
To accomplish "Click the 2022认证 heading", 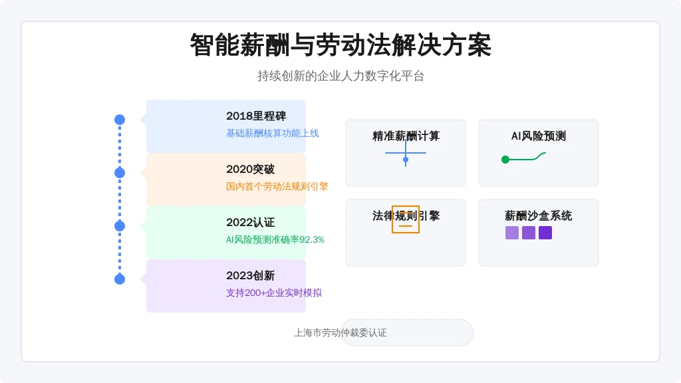I will 251,222.
